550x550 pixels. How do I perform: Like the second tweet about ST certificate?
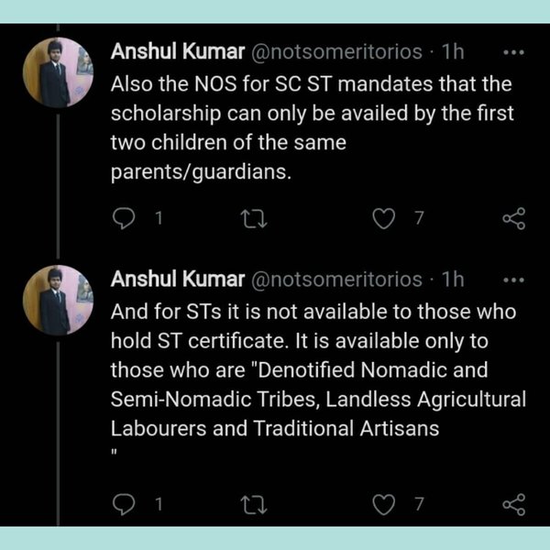[386, 503]
